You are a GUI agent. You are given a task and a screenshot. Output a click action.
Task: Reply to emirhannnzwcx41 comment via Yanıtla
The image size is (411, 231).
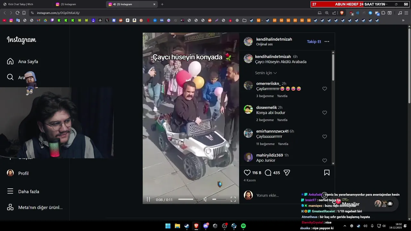click(283, 144)
